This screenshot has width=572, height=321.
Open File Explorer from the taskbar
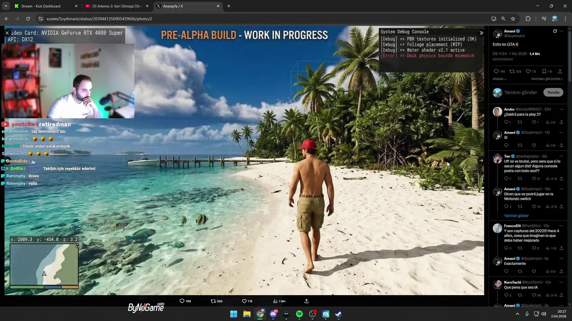247,314
